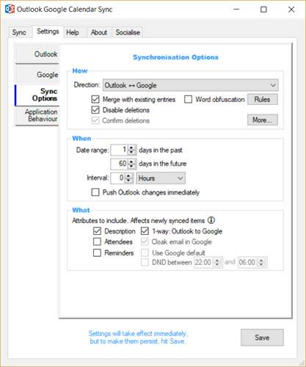
Task: Open the About tab
Action: 99,32
